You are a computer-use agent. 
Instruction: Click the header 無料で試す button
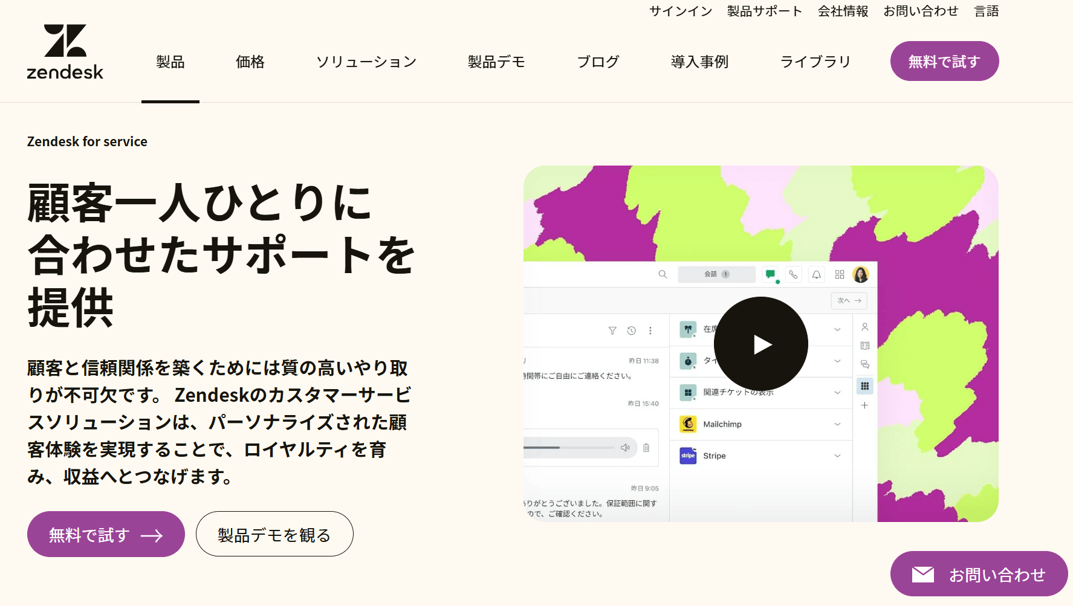pos(944,61)
